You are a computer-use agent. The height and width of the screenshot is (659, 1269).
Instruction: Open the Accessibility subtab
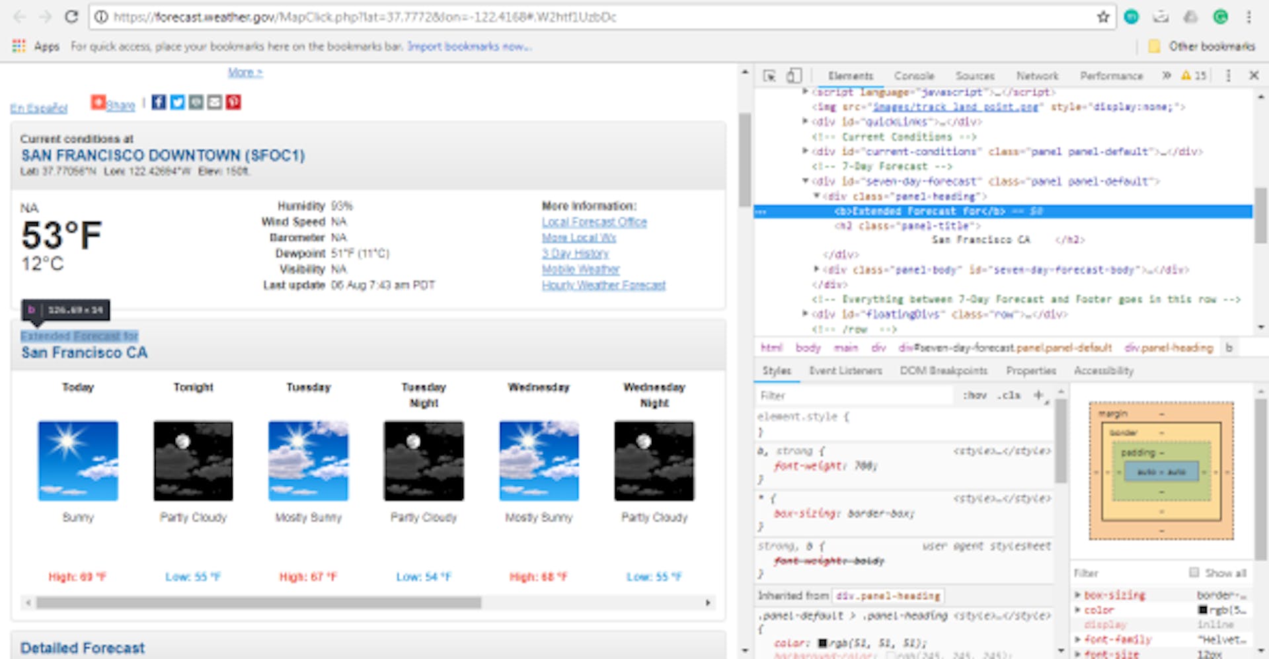pos(1103,371)
